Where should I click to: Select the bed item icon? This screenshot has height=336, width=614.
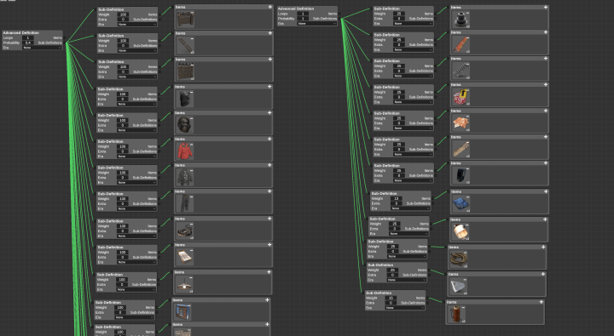[x=185, y=257]
